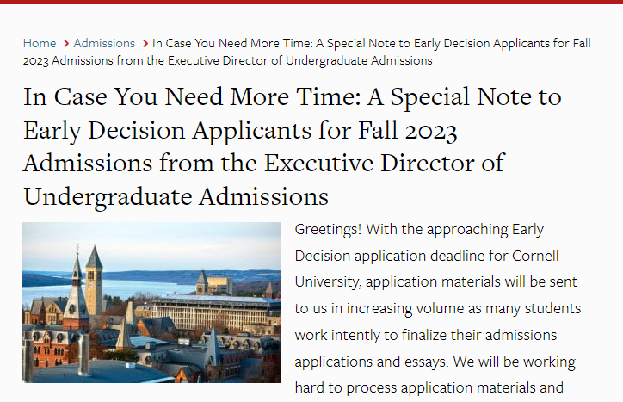The width and height of the screenshot is (623, 402).
Task: Go to the Home breadcrumb link
Action: [x=40, y=43]
